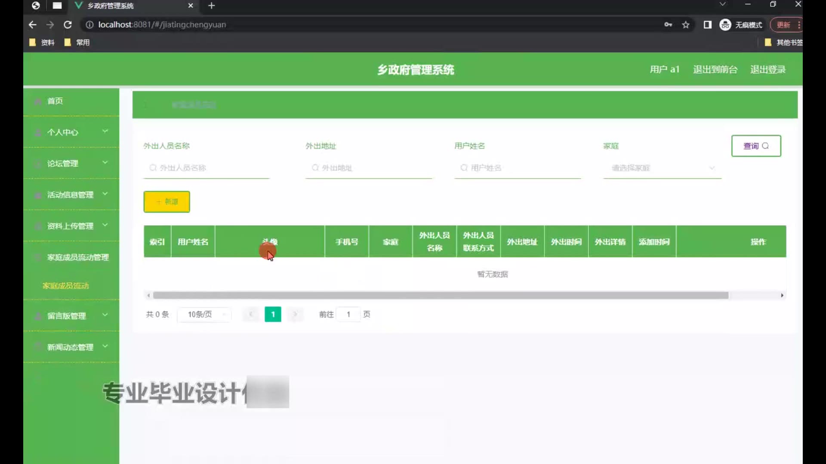Screen dimensions: 826x464
Task: Open a new browser tab
Action: (x=211, y=6)
